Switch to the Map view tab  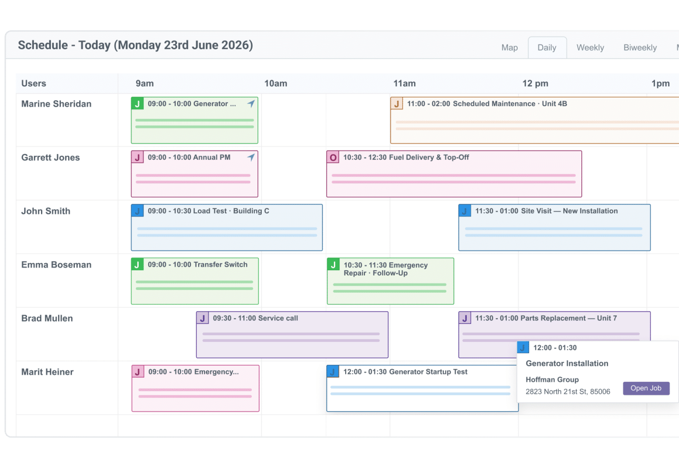click(x=509, y=48)
